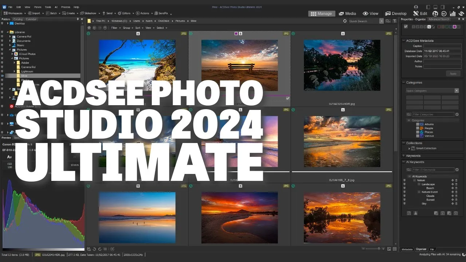466x262 pixels.
Task: Click the Batch toolbar button
Action: pos(52,13)
